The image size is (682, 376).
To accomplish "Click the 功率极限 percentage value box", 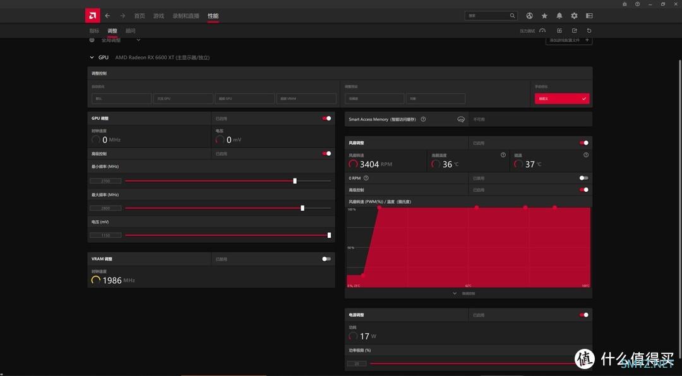I will (357, 364).
